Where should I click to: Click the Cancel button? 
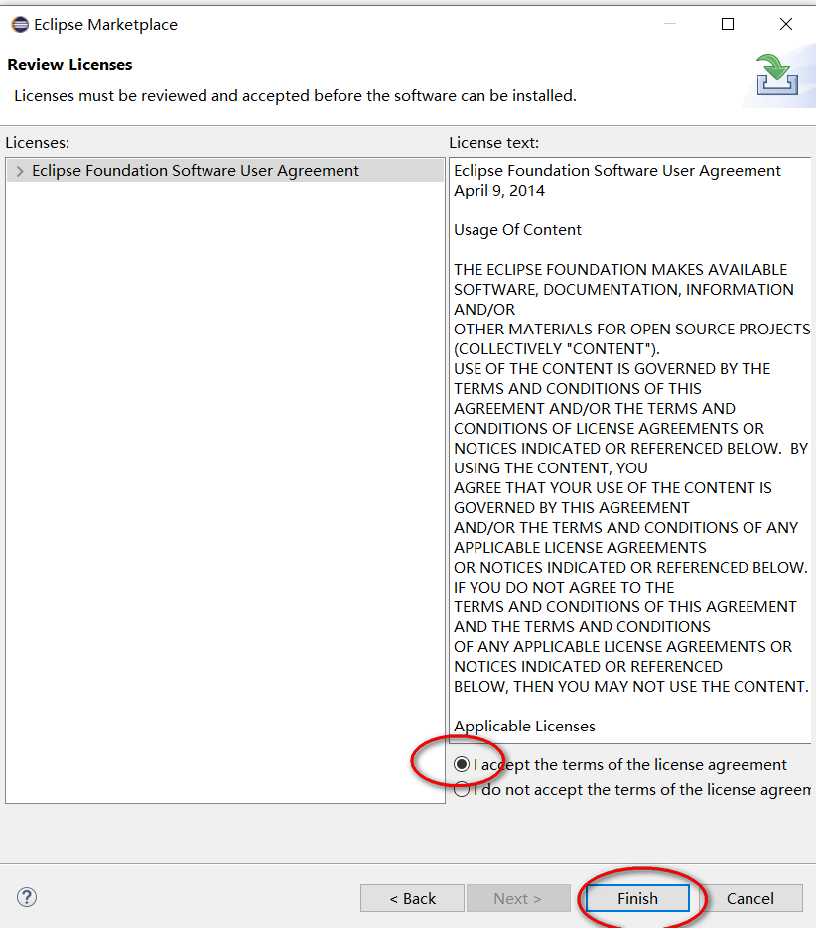[749, 898]
